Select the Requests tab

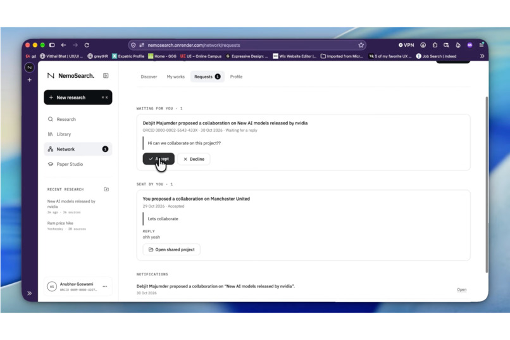[x=207, y=77]
